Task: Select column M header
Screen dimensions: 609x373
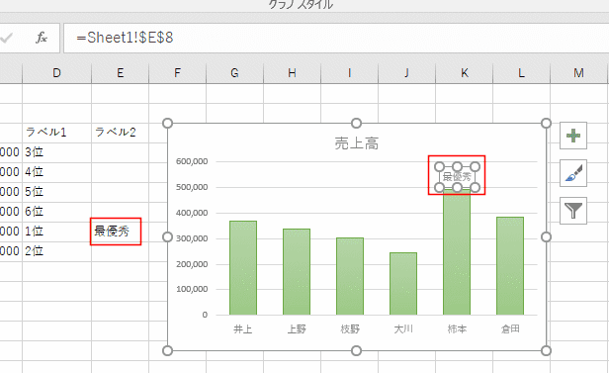Action: [578, 73]
